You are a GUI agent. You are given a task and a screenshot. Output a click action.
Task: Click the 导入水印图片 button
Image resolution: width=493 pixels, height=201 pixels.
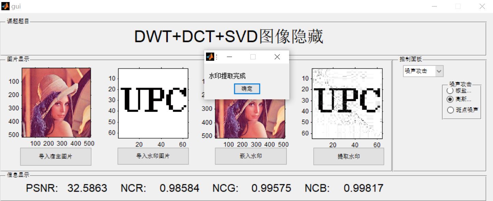coord(153,156)
